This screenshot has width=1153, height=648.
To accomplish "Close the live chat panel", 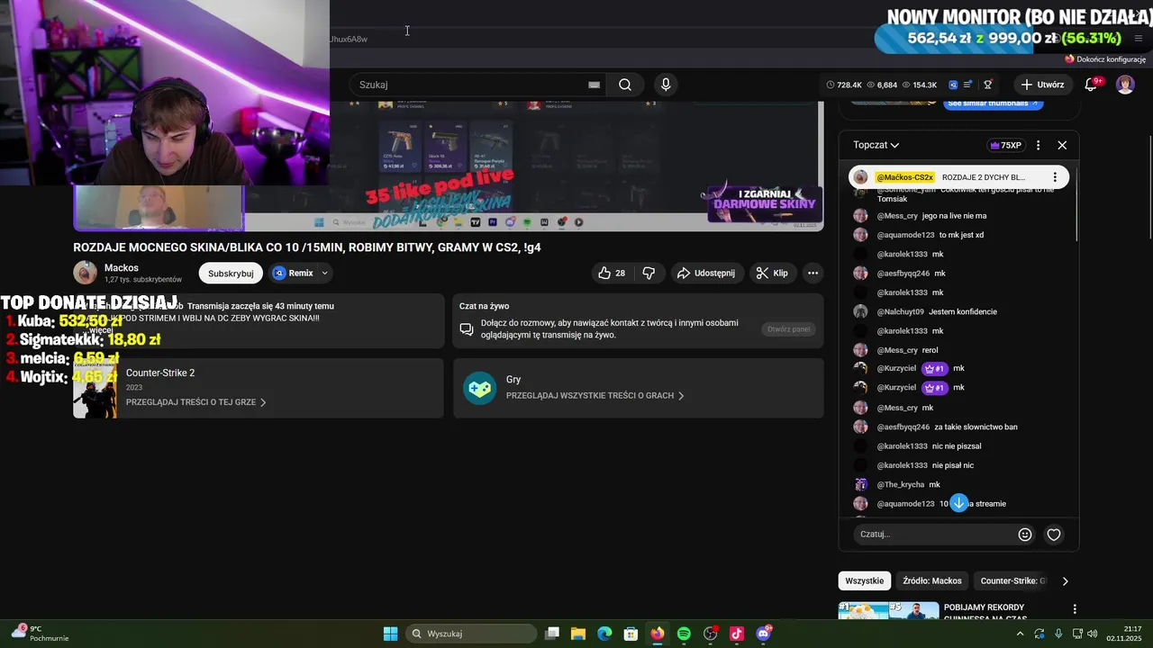I will coord(1062,145).
